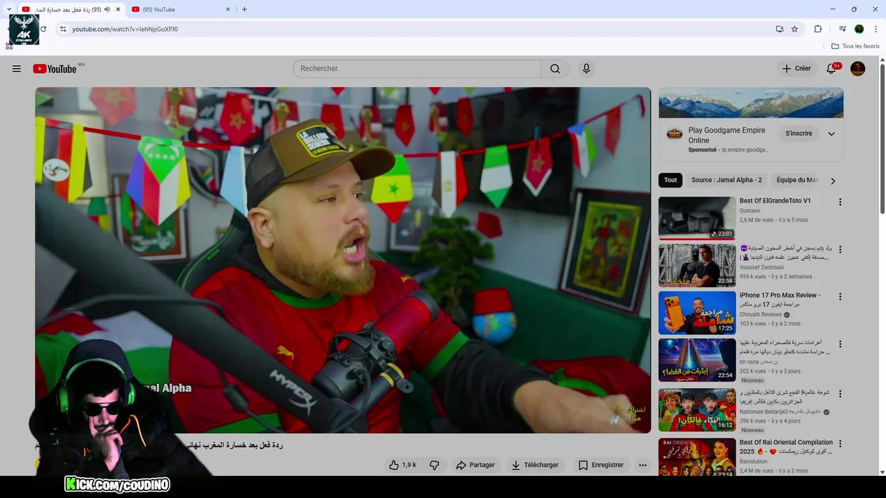Open the YouTube account avatar menu
Screen dimensions: 886x498
tap(858, 68)
